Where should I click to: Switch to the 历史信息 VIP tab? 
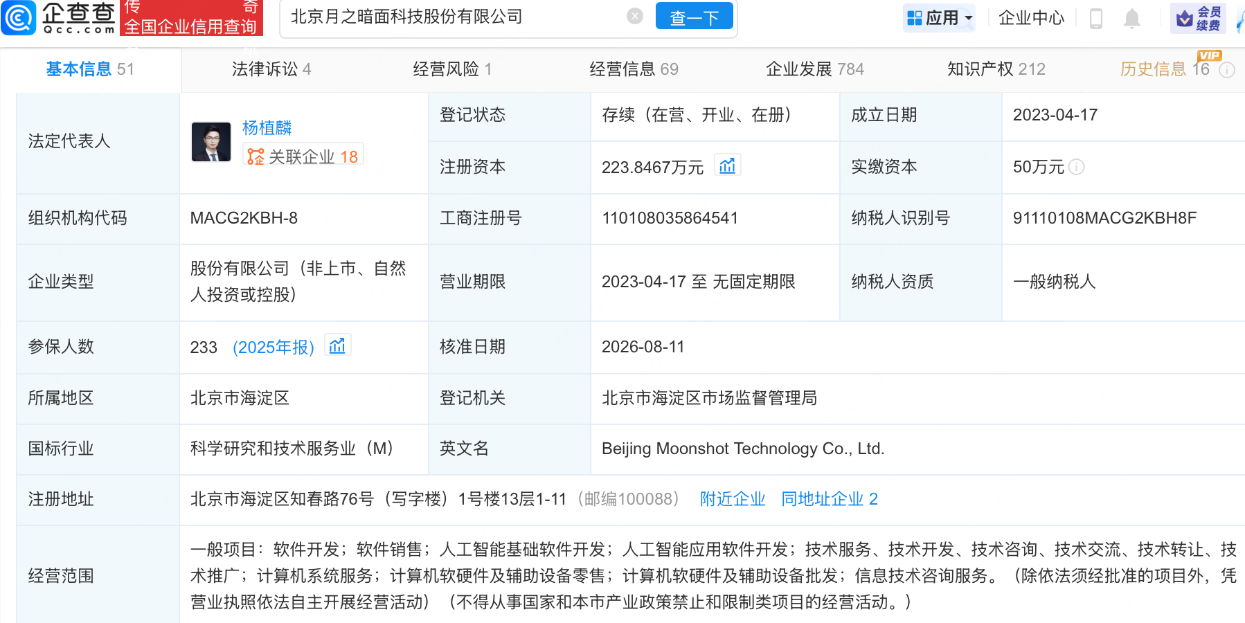click(x=1165, y=69)
